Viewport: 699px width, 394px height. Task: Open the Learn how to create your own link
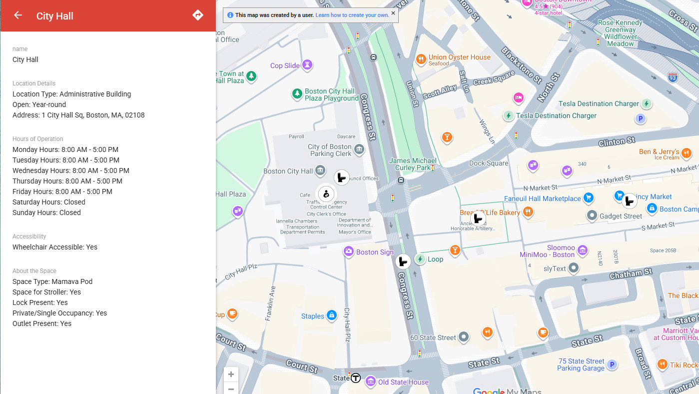pyautogui.click(x=352, y=15)
